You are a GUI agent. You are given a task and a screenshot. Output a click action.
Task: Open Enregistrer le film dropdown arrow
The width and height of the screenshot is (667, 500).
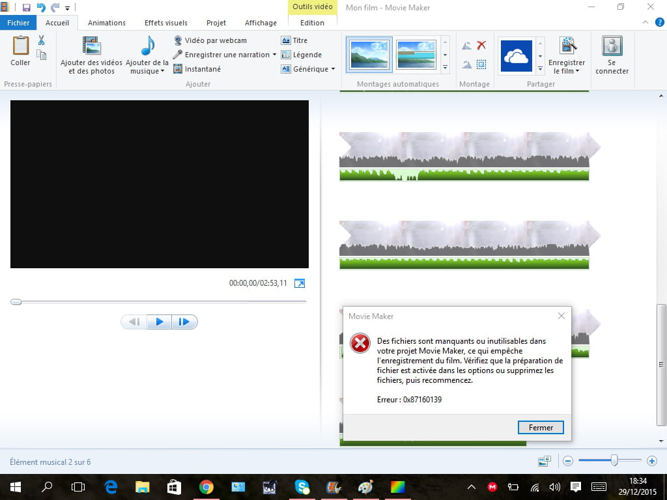[577, 72]
